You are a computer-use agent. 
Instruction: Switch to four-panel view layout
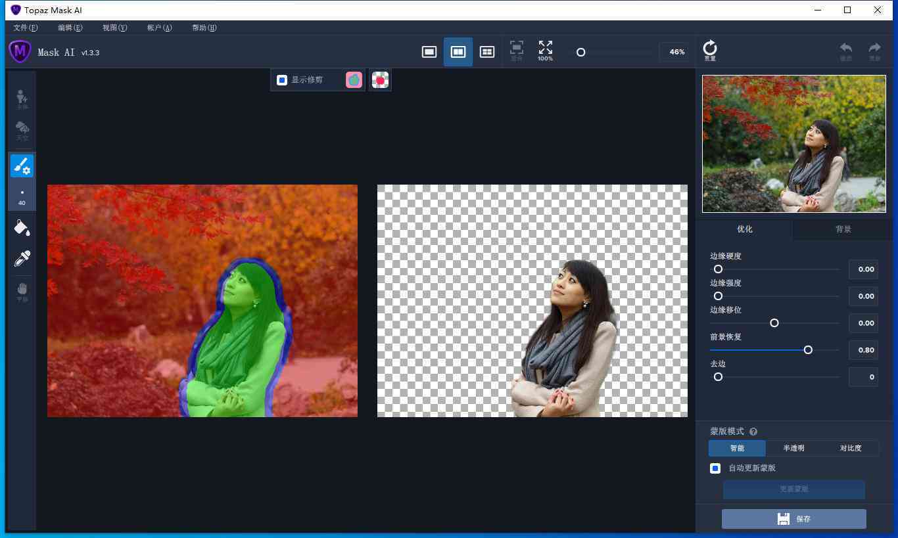coord(487,52)
